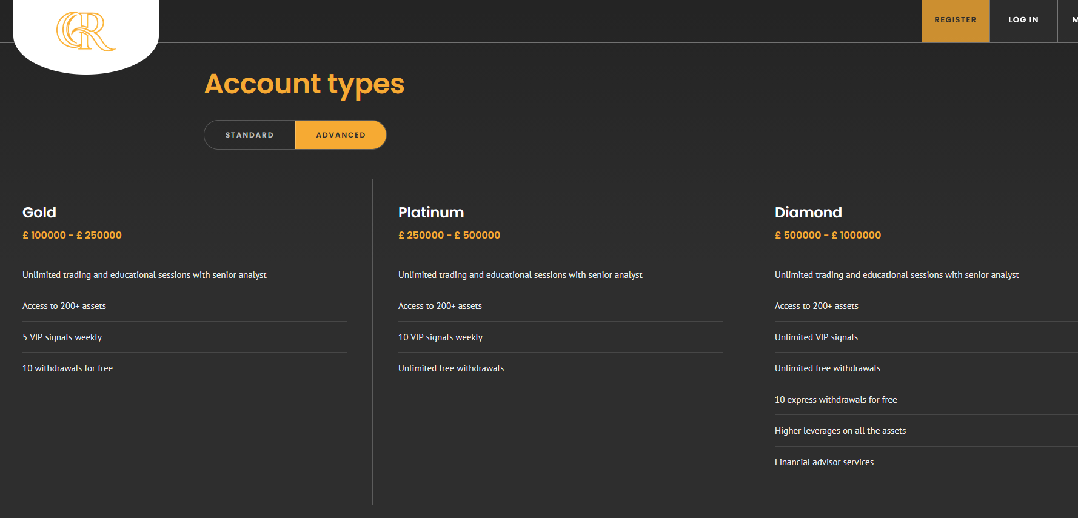Click Diamond's "Unlimited free withdrawals" line

(828, 368)
